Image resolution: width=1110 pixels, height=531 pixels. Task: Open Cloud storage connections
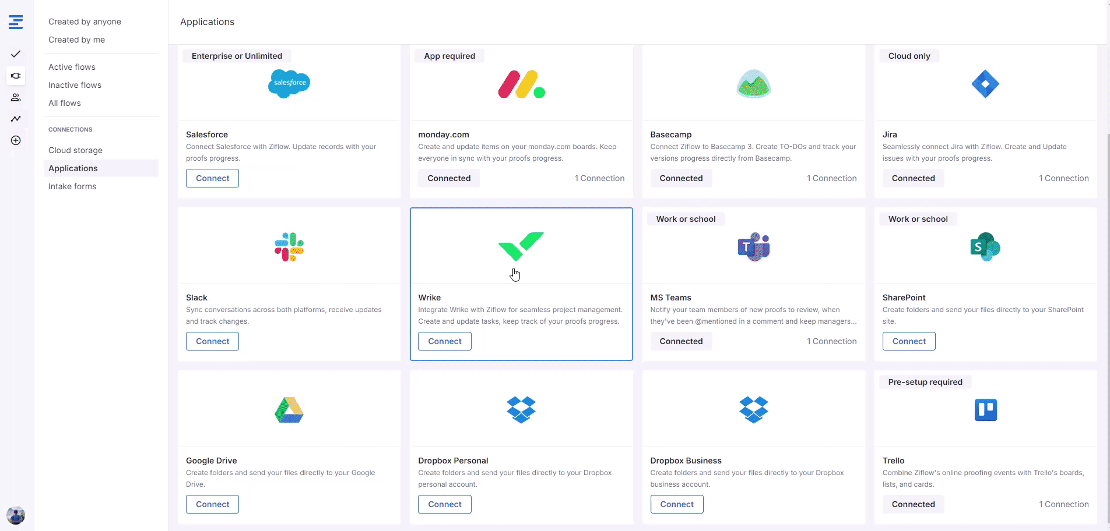(x=75, y=150)
